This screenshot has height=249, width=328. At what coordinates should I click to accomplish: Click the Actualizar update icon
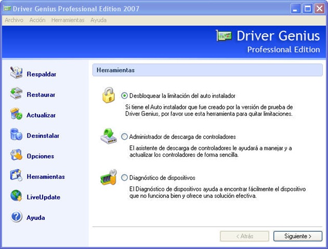click(16, 114)
